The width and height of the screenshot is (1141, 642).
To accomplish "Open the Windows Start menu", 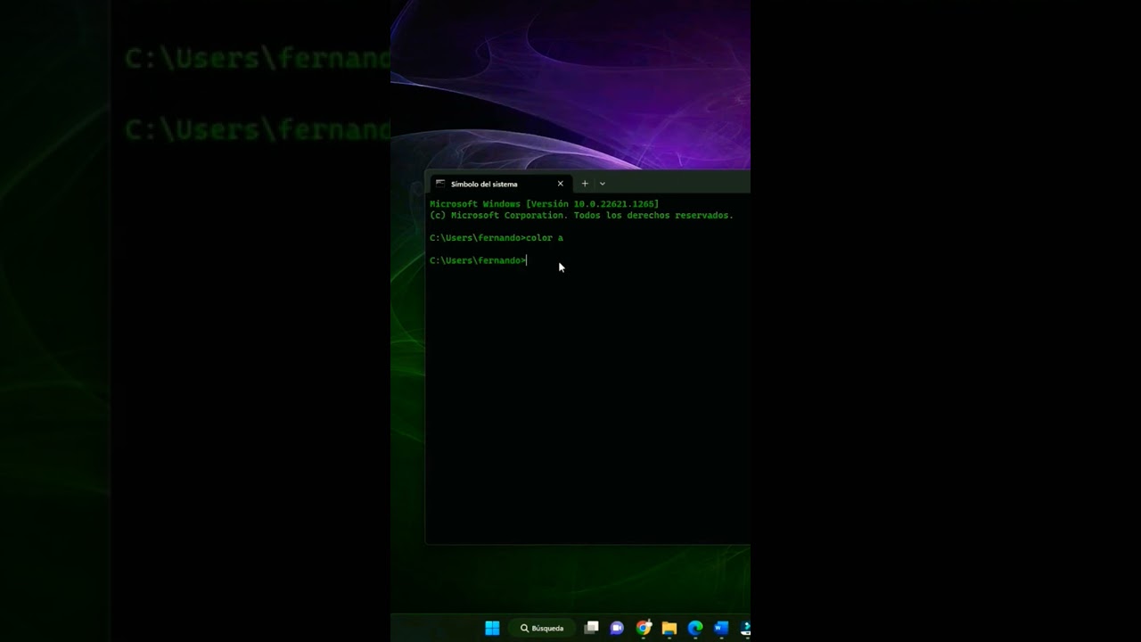I will (492, 628).
